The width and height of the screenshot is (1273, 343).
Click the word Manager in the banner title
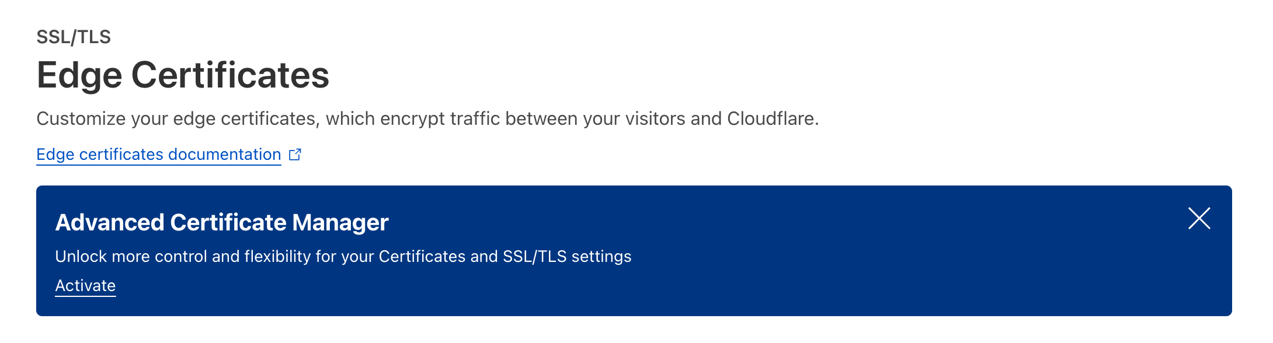click(340, 223)
